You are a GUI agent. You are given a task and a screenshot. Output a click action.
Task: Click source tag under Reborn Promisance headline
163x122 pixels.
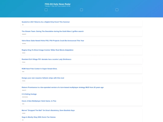click(x=24, y=90)
